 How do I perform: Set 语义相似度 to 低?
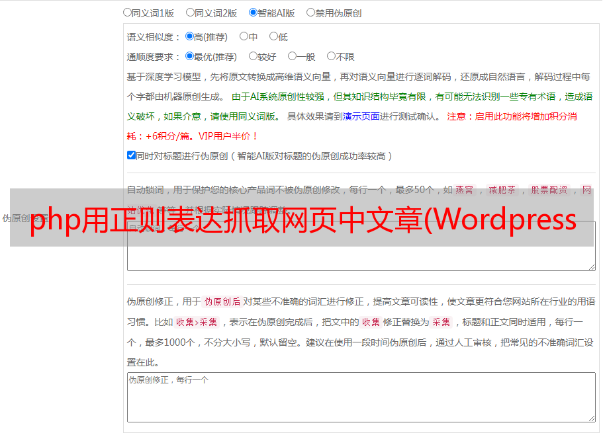click(273, 36)
